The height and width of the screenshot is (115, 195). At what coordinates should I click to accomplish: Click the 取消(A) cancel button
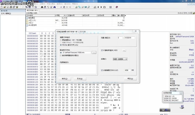80,79
